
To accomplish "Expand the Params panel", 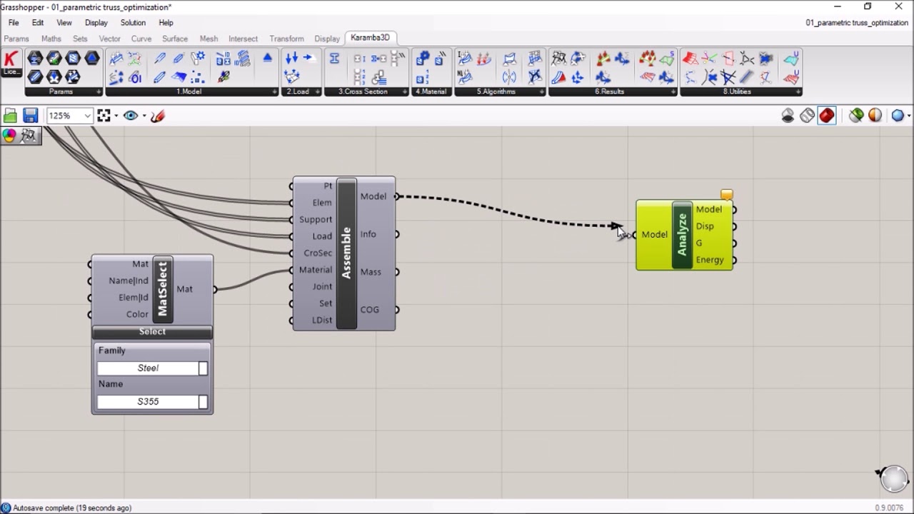I will [x=98, y=91].
